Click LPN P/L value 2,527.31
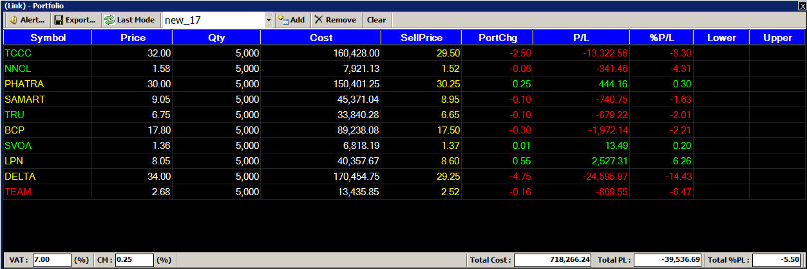Image resolution: width=807 pixels, height=269 pixels. pyautogui.click(x=610, y=161)
